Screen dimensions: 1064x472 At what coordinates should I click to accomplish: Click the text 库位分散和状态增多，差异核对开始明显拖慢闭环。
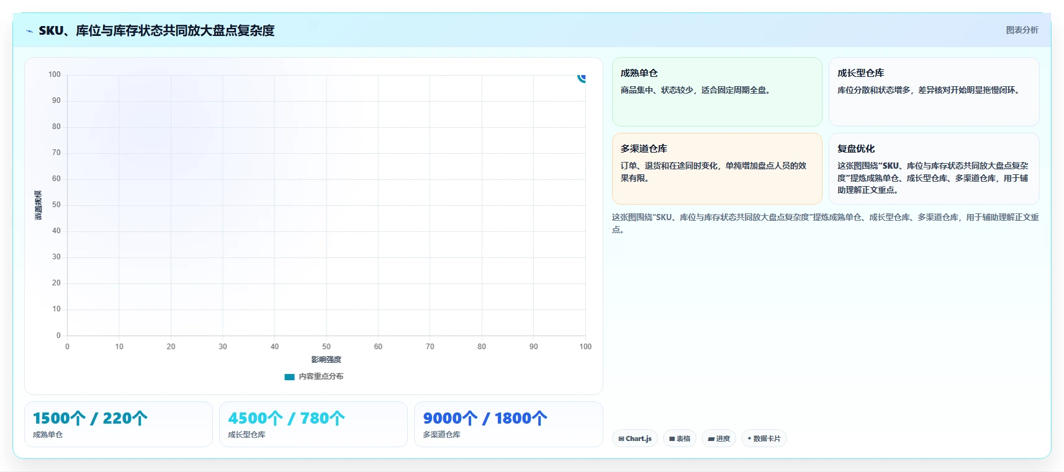(x=930, y=91)
